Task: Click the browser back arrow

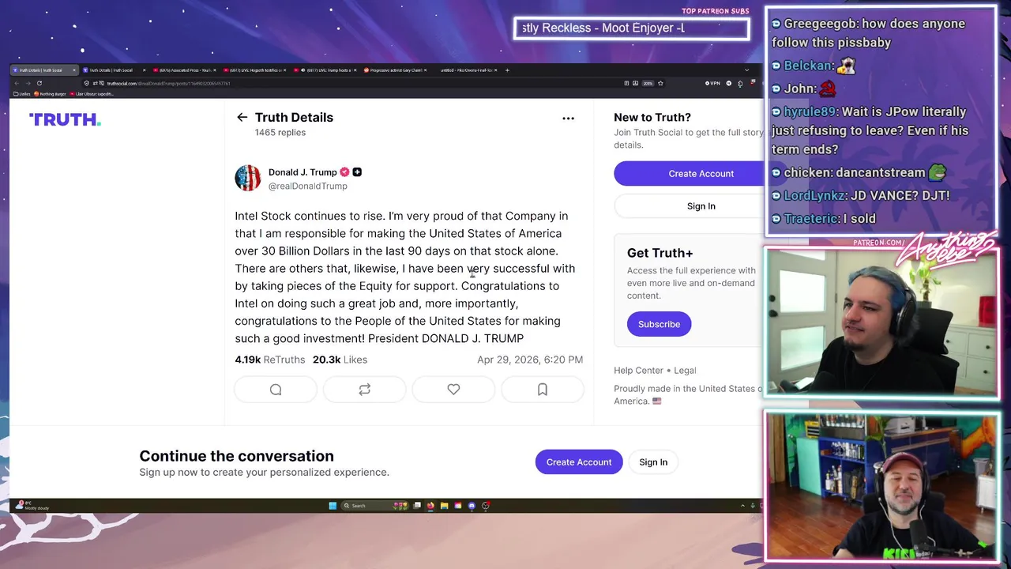Action: (17, 83)
